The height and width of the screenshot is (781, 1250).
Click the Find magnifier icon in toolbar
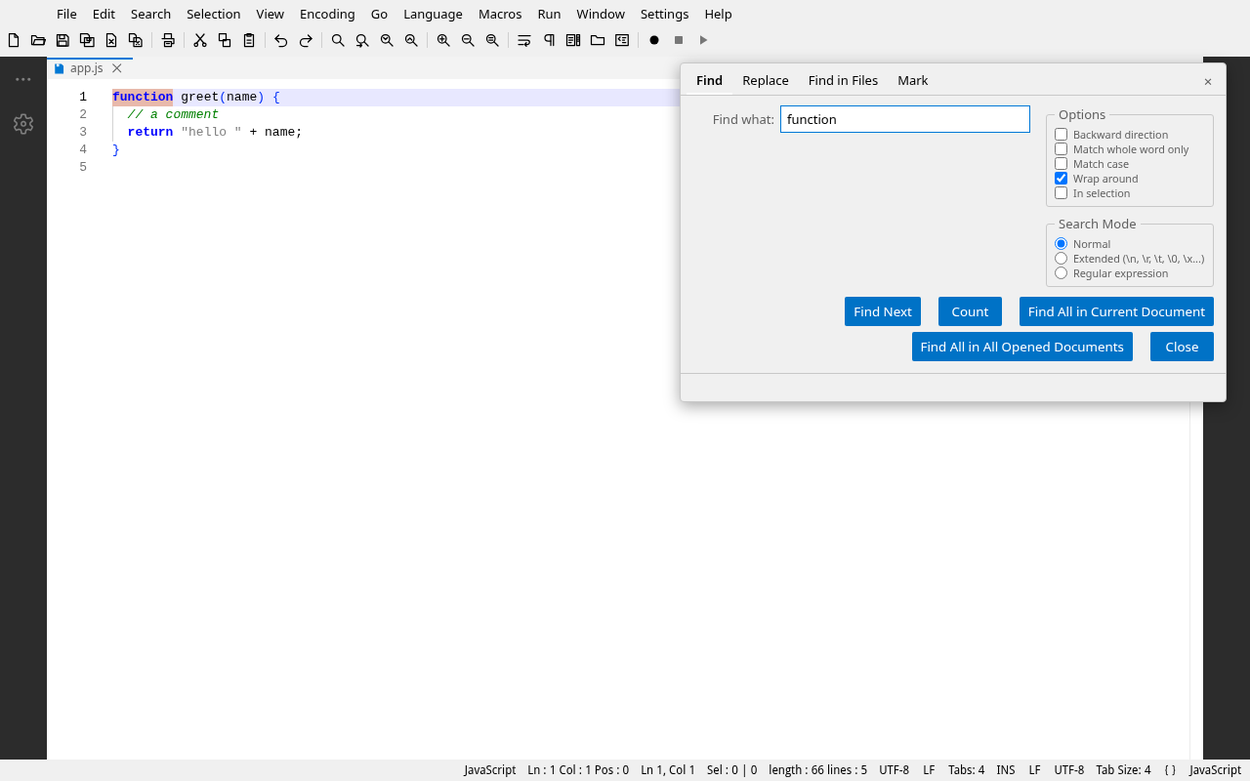338,40
